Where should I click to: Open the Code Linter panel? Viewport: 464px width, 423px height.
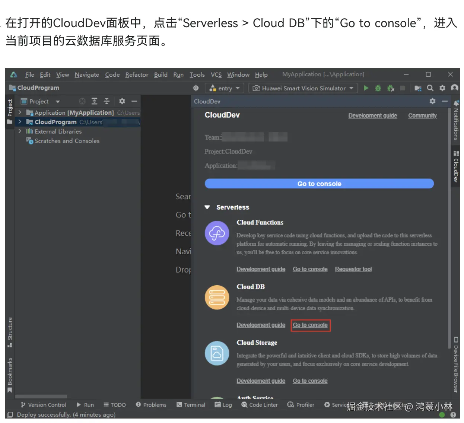[259, 405]
